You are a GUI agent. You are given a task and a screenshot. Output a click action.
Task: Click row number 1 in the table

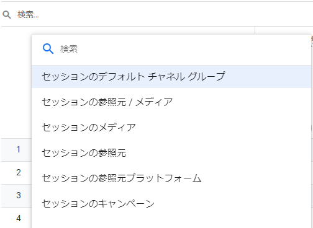pyautogui.click(x=19, y=149)
